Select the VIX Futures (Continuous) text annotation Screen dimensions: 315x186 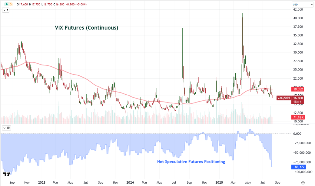(x=87, y=28)
